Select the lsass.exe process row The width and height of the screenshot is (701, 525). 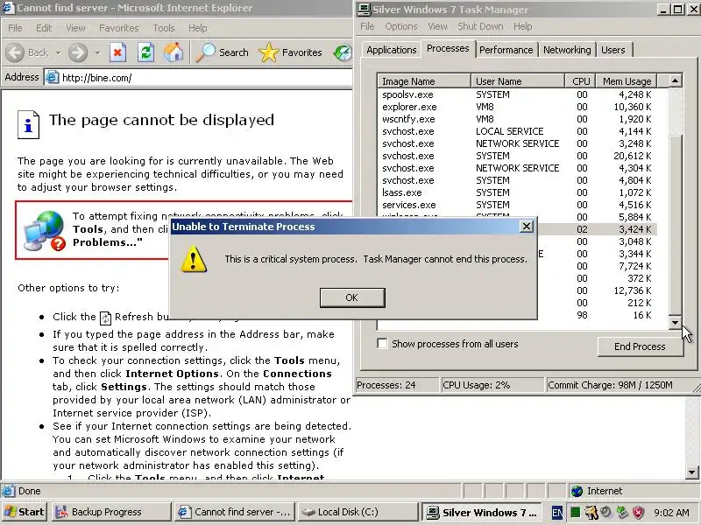coord(517,192)
